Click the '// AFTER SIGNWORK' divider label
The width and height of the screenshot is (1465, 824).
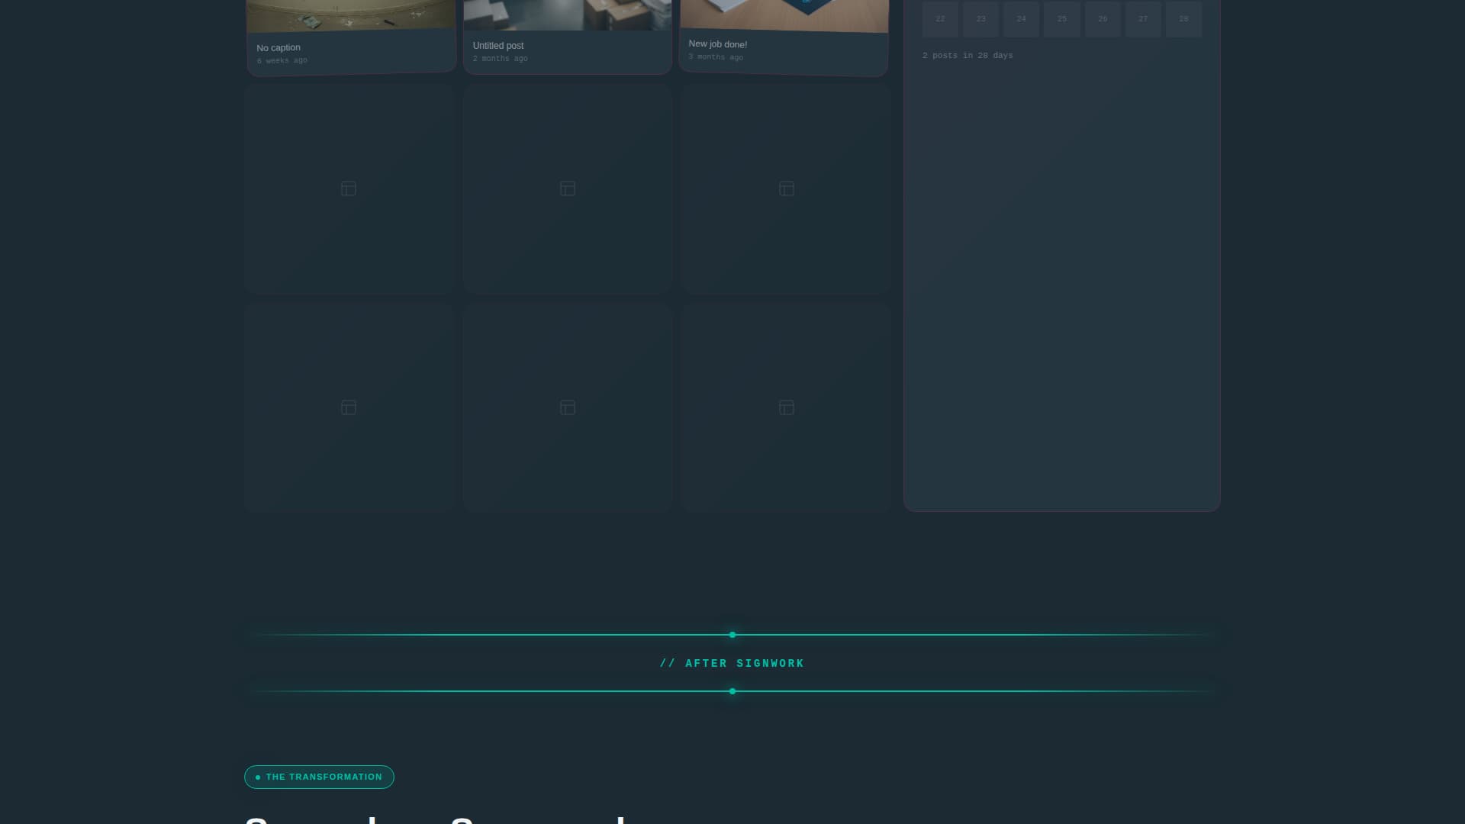732,664
